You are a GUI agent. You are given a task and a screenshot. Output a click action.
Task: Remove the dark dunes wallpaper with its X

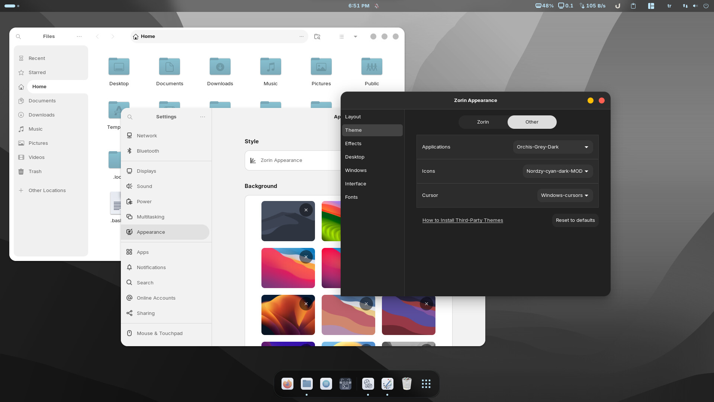click(x=306, y=210)
